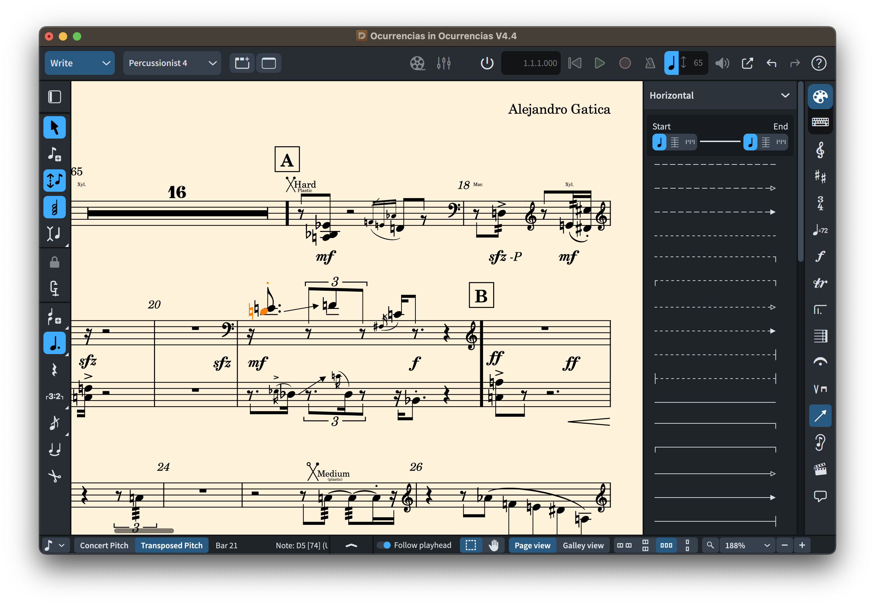Image resolution: width=875 pixels, height=606 pixels.
Task: Expand the lower zone with the chevron
Action: click(x=351, y=545)
